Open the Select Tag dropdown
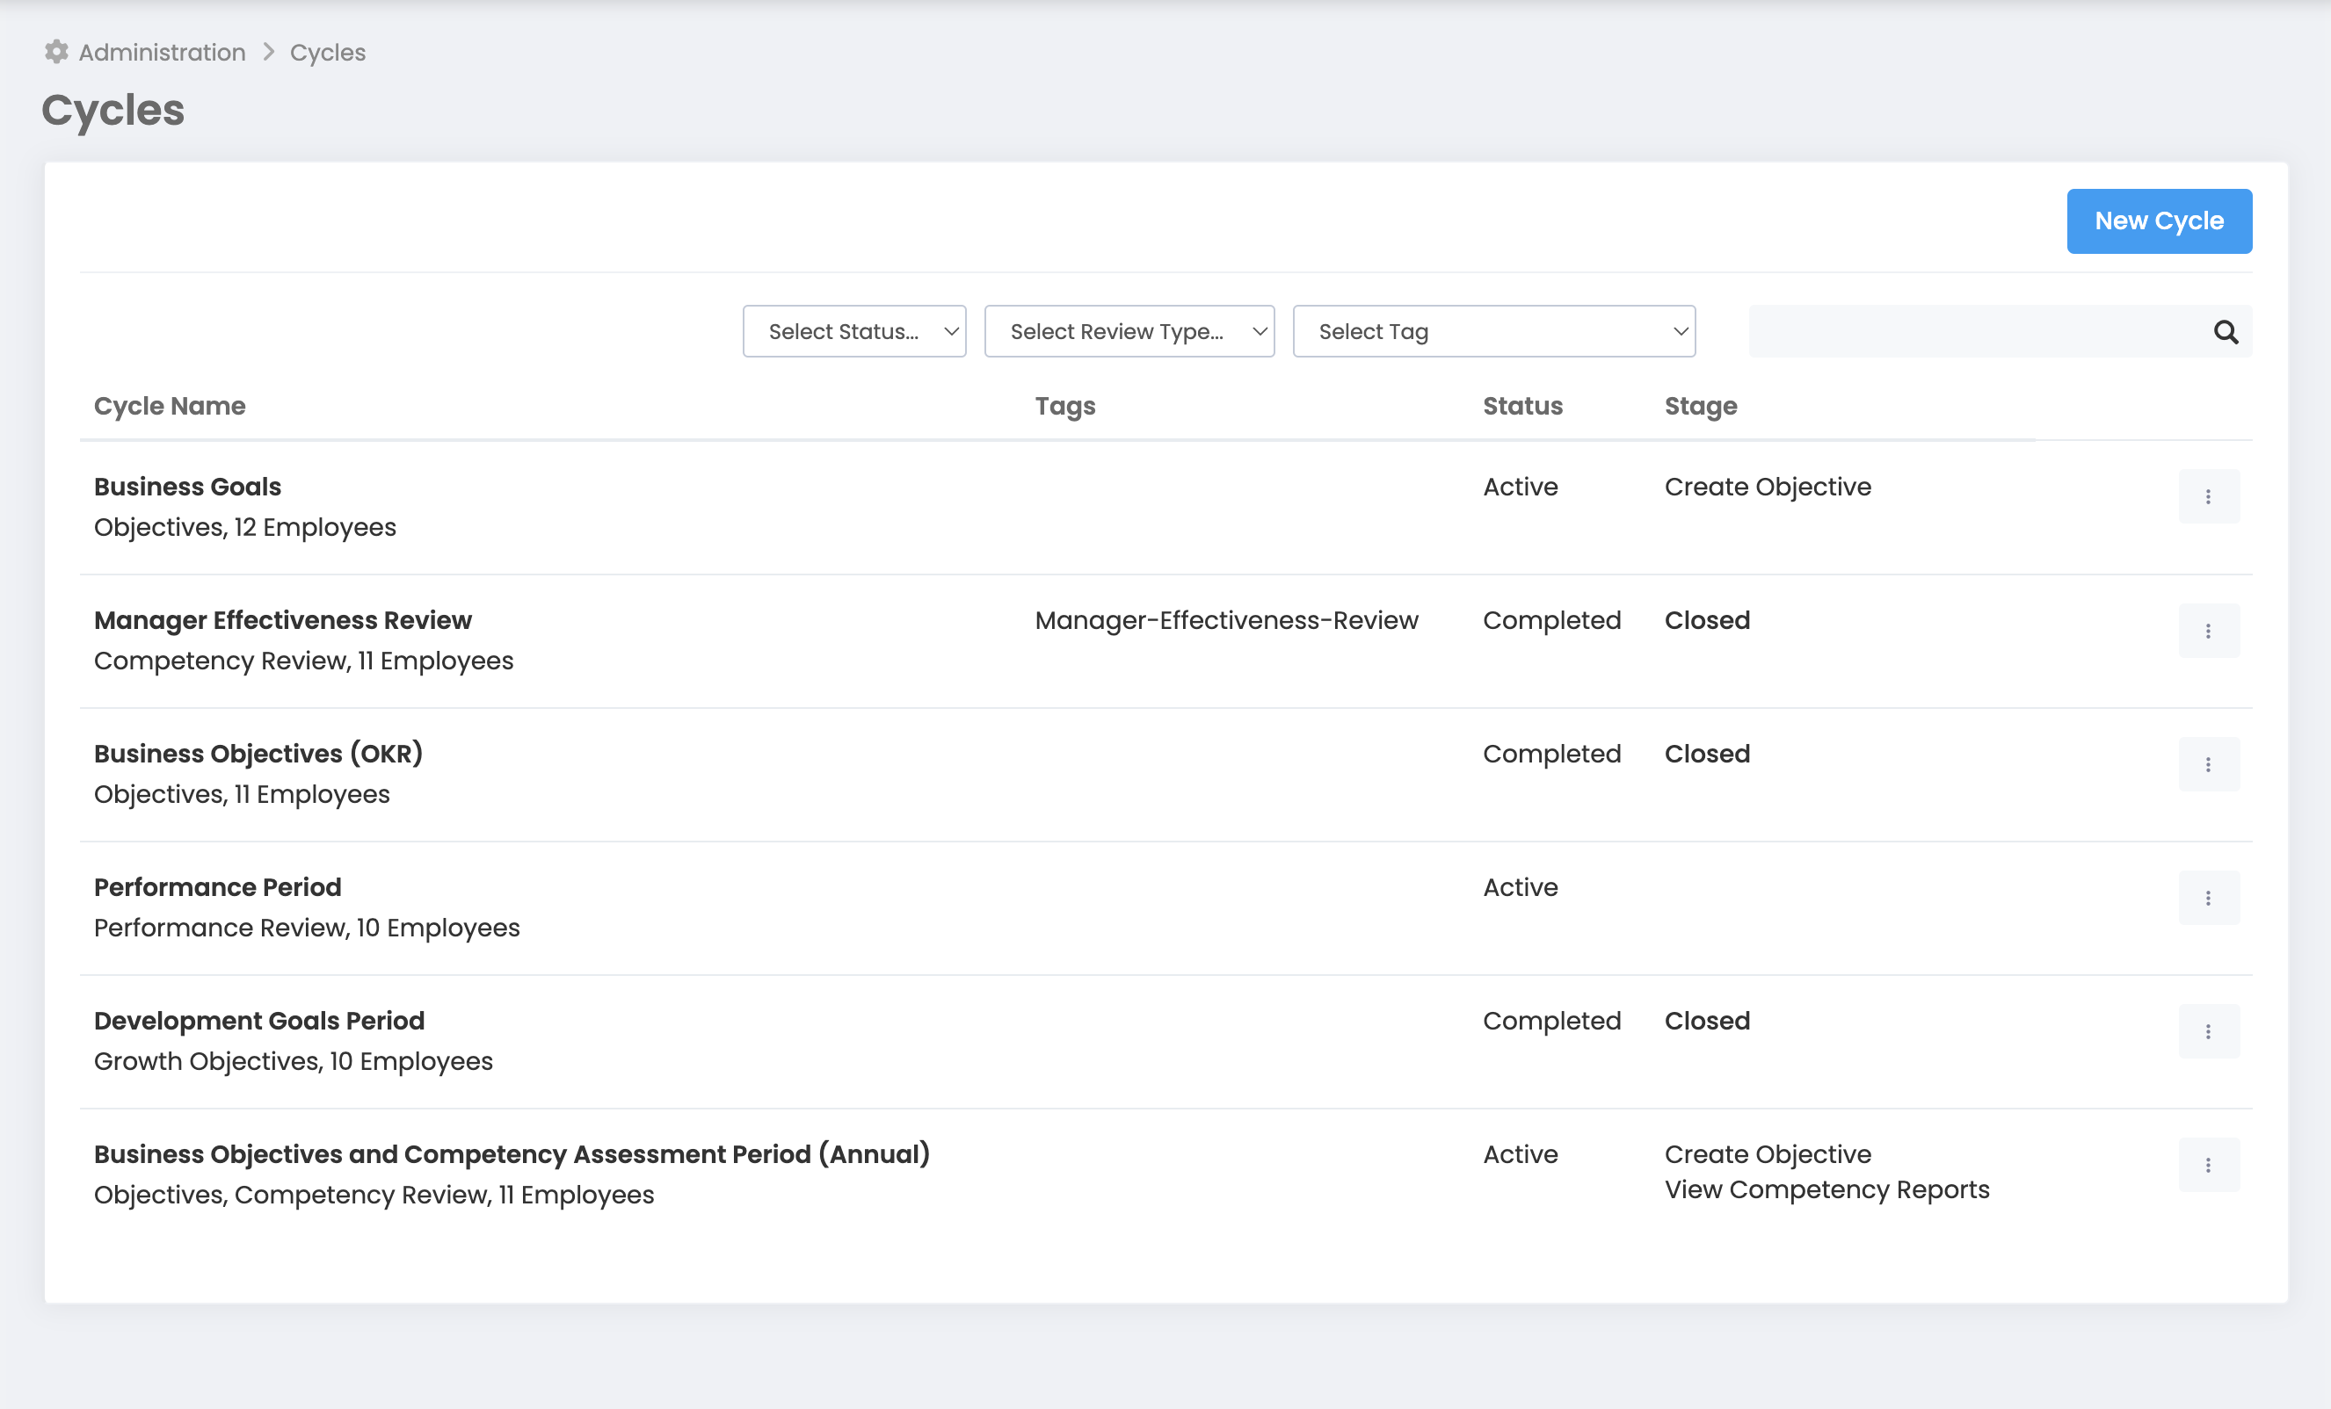Image resolution: width=2331 pixels, height=1409 pixels. click(x=1492, y=331)
